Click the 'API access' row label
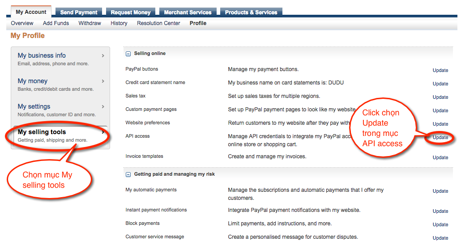 point(137,136)
